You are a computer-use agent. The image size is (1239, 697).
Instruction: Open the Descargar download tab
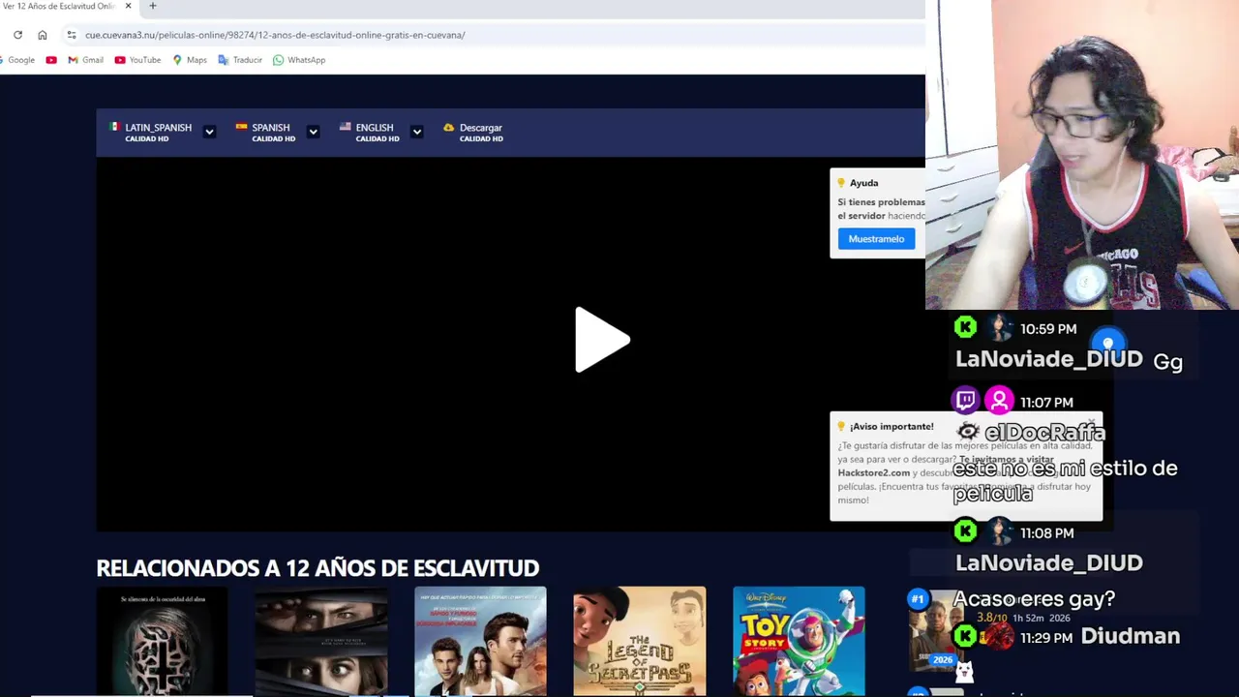point(473,132)
